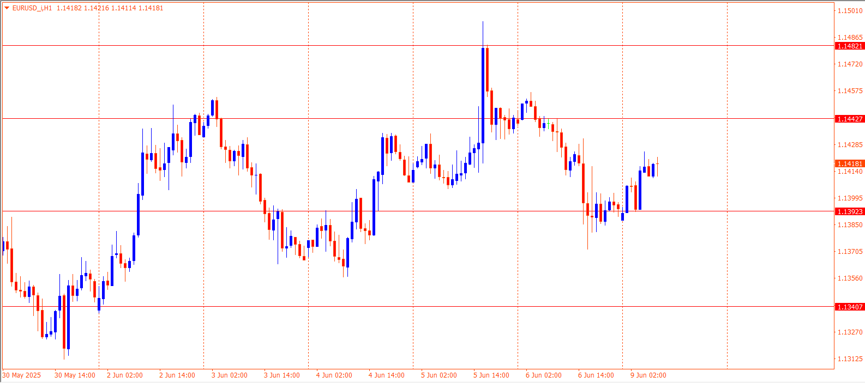Image resolution: width=865 pixels, height=383 pixels.
Task: Select the red 1.14427 price level tag
Action: tap(850, 119)
